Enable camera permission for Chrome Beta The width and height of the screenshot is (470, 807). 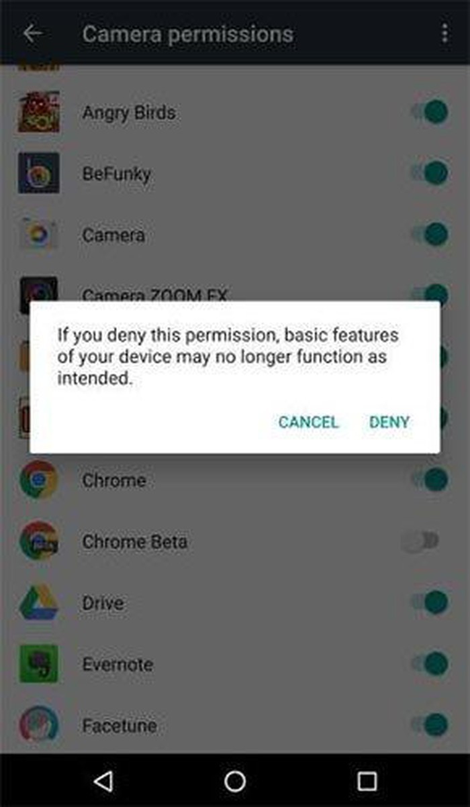point(420,541)
